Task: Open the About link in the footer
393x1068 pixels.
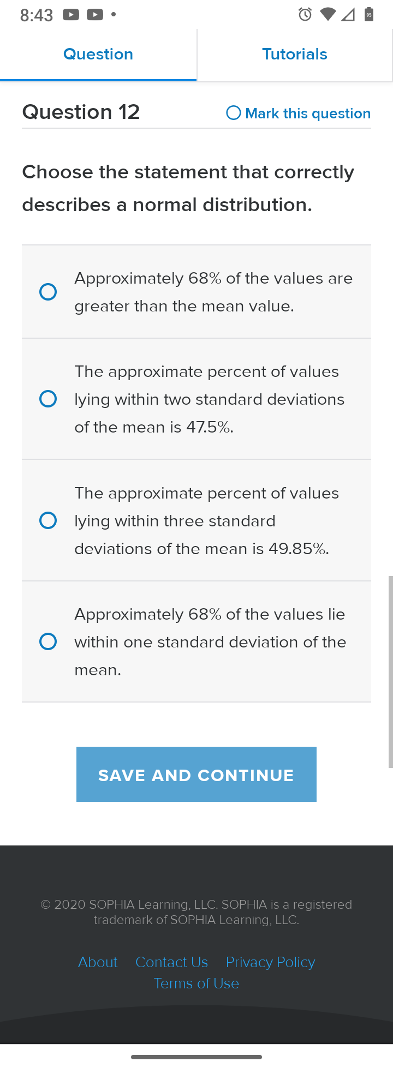Action: tap(98, 962)
